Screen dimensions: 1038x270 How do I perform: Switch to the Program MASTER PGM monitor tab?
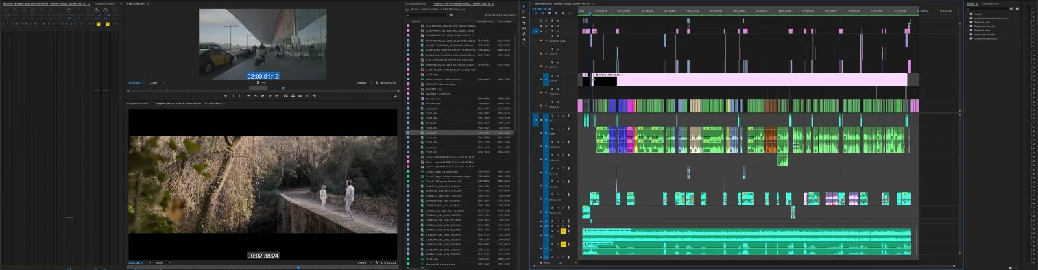coord(189,104)
